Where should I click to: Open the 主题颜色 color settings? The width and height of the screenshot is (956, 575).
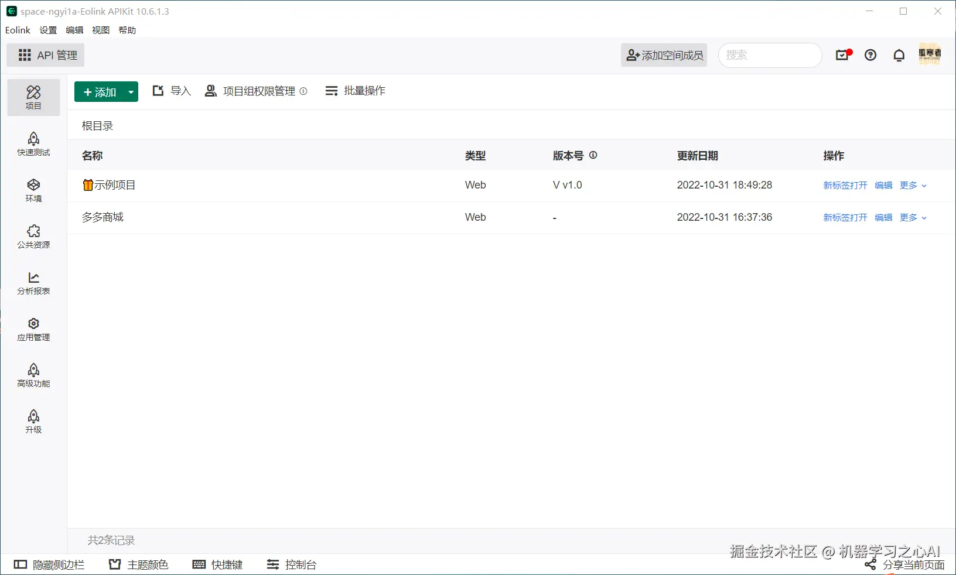click(138, 564)
